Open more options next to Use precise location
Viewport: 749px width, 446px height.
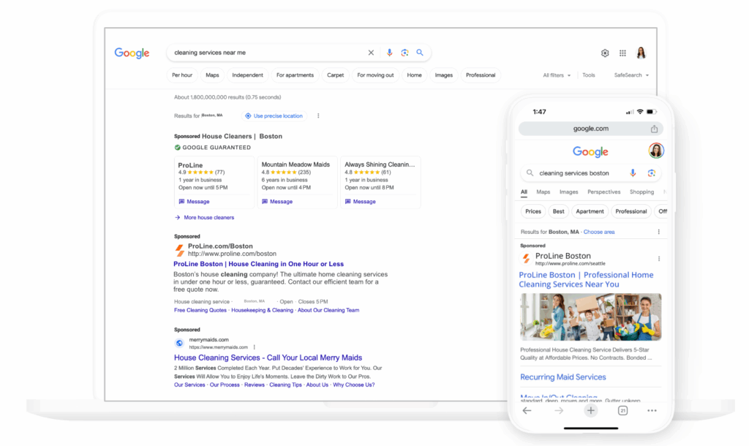[318, 116]
